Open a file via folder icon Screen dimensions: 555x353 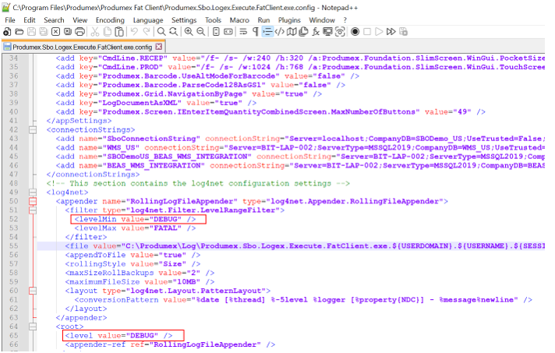19,32
